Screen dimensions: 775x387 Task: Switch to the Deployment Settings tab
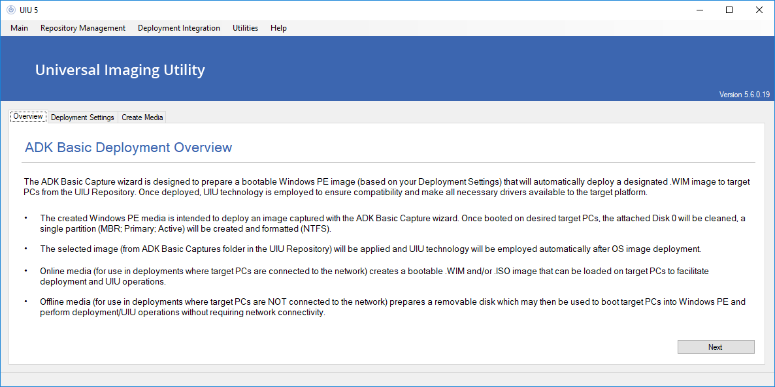coord(82,117)
